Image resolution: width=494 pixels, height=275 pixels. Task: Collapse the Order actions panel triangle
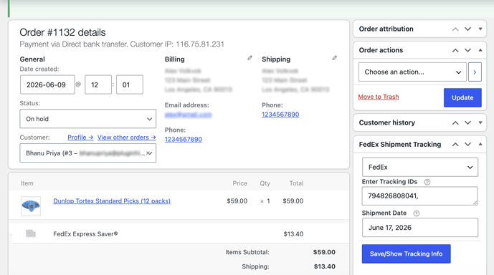click(x=480, y=50)
